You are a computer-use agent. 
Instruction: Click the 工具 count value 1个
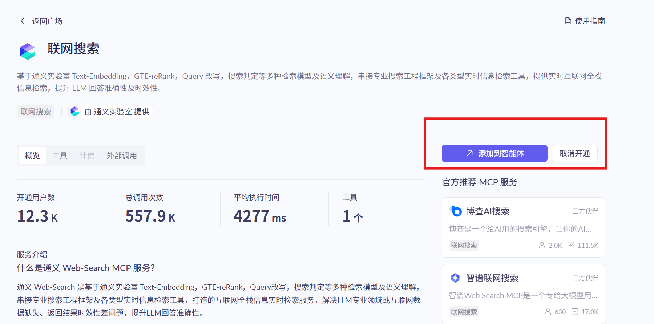[353, 216]
